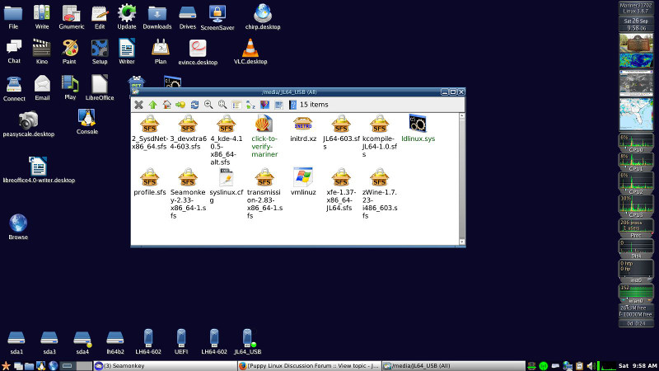
Task: Select the JL64-603.sfs file
Action: tap(341, 133)
